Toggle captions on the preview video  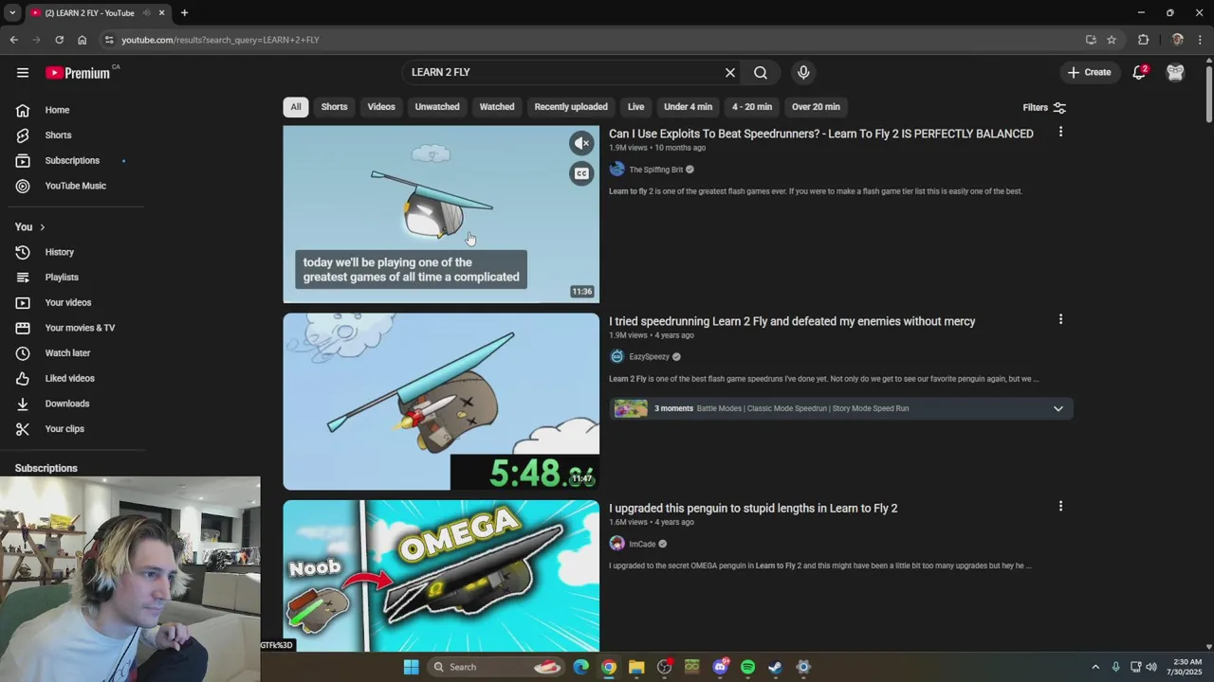click(x=581, y=173)
